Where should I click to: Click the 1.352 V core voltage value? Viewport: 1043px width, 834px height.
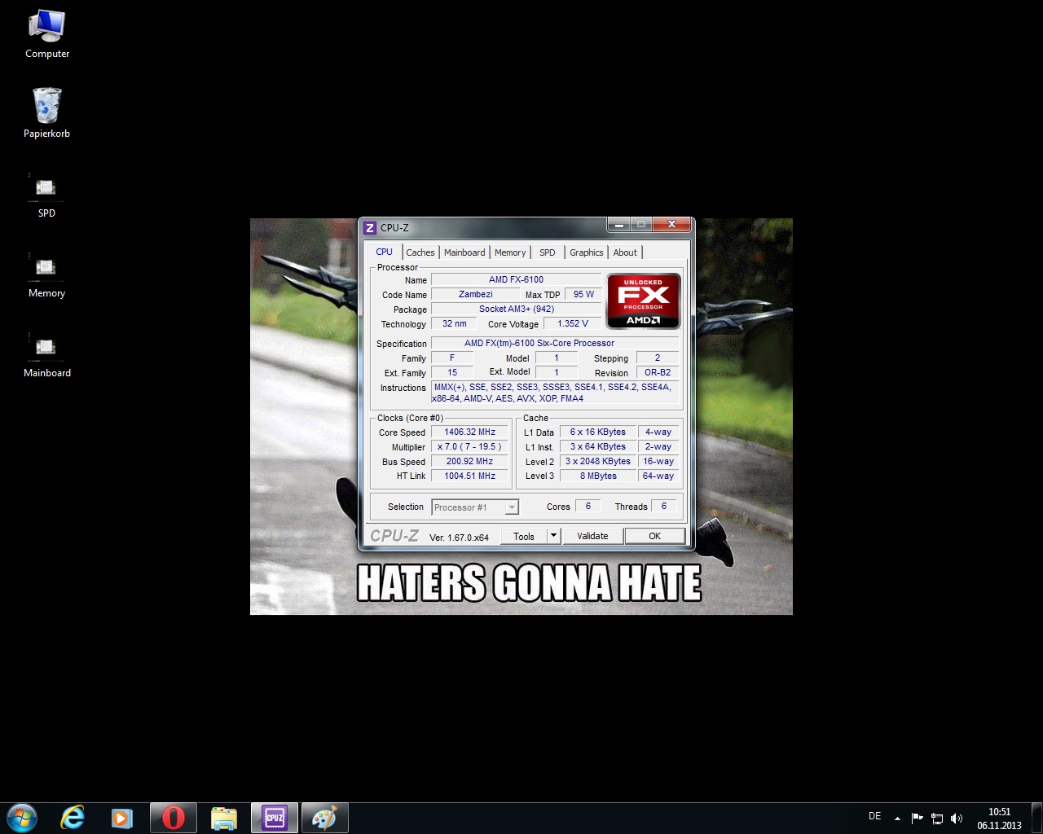(572, 323)
